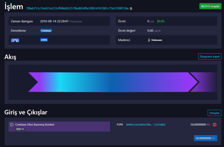
Task: Click the dark purple output arrowhead in diagram
Action: coord(206,82)
